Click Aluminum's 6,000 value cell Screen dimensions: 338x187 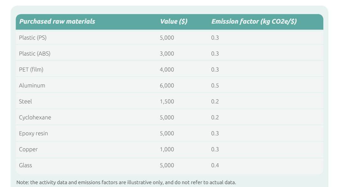[167, 86]
